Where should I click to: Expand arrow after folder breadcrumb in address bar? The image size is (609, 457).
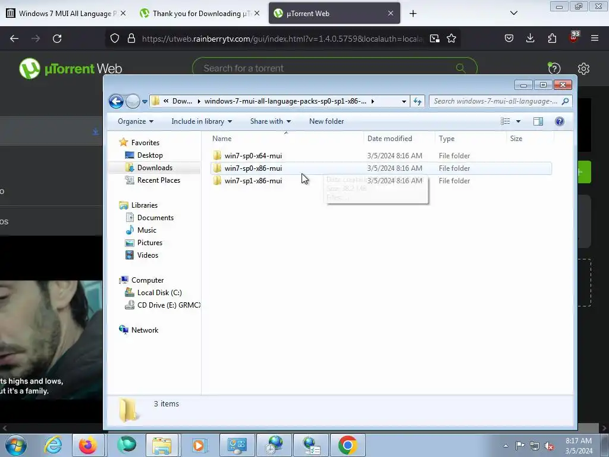(372, 101)
